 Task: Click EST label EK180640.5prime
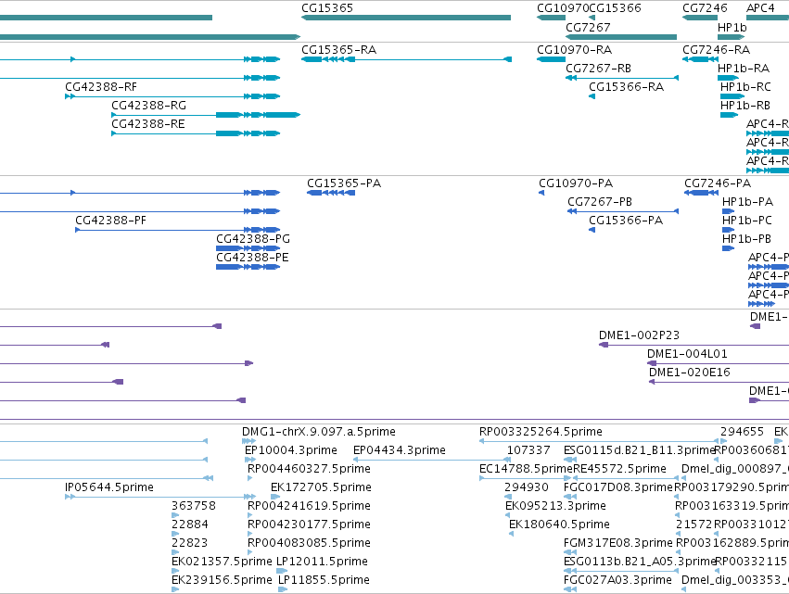559,524
